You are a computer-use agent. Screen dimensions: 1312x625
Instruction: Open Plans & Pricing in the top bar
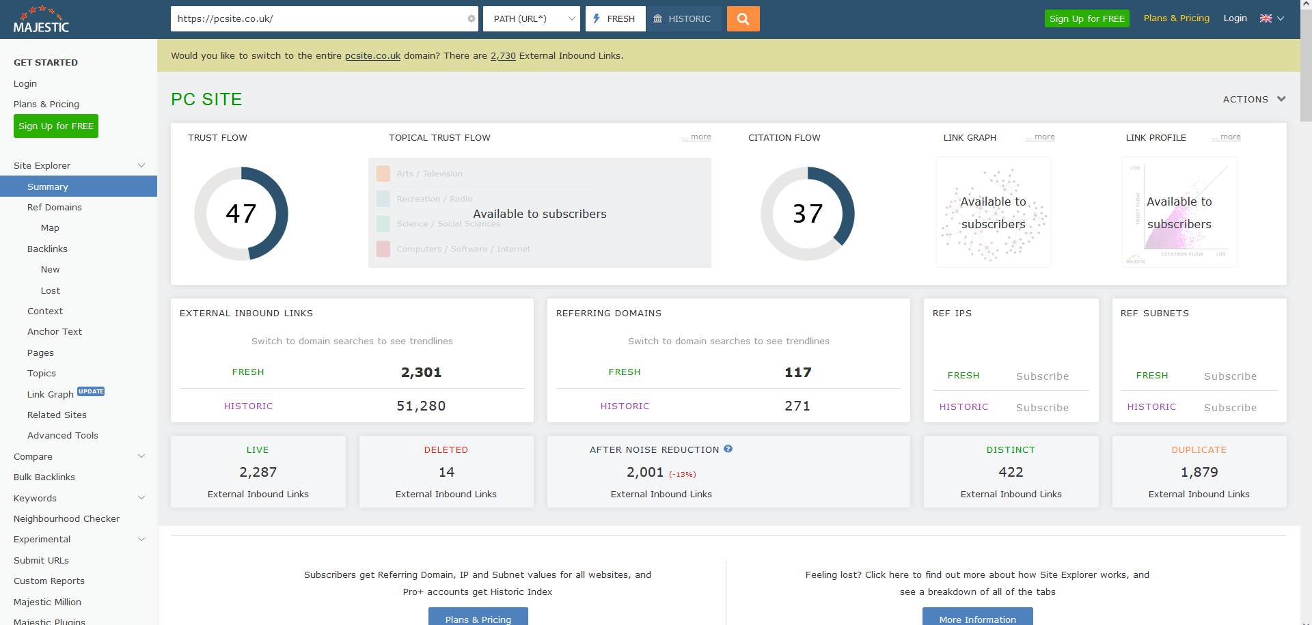[x=1176, y=18]
